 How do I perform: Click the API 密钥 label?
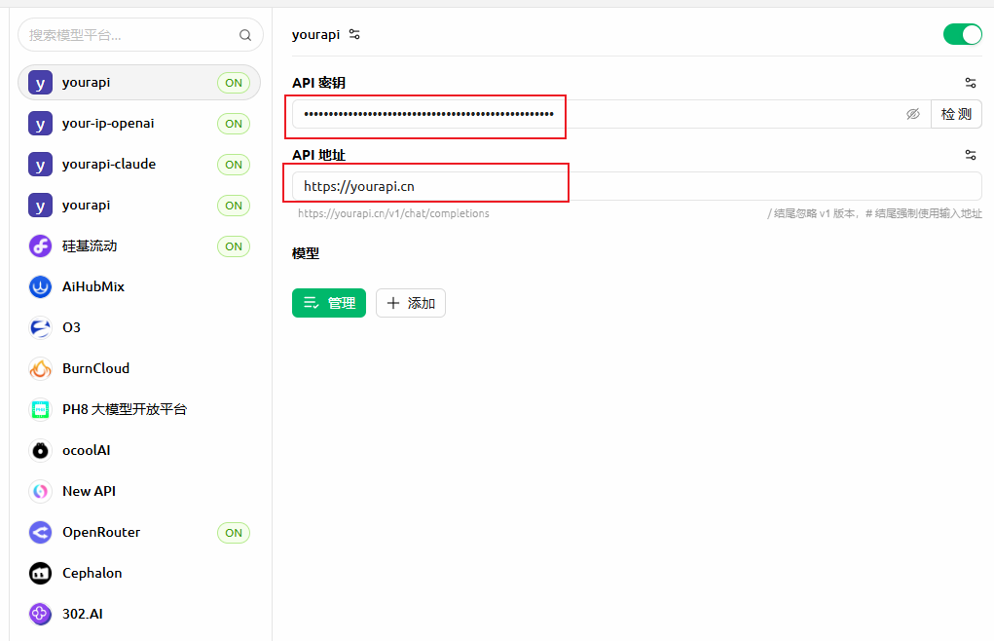[x=319, y=83]
